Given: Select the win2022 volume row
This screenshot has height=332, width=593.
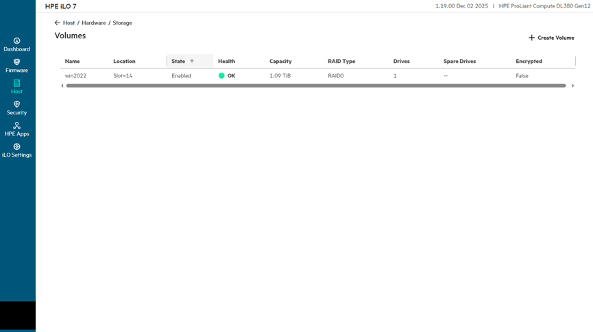Looking at the screenshot, I should point(76,76).
